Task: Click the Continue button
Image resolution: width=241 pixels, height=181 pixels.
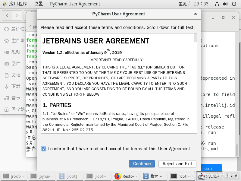Action: pyautogui.click(x=142, y=164)
